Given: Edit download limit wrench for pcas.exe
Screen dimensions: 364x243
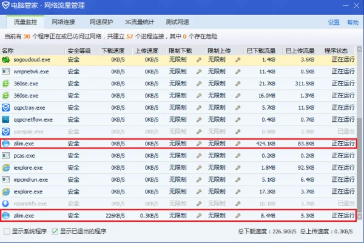Looking at the screenshot, I should click(x=199, y=156).
